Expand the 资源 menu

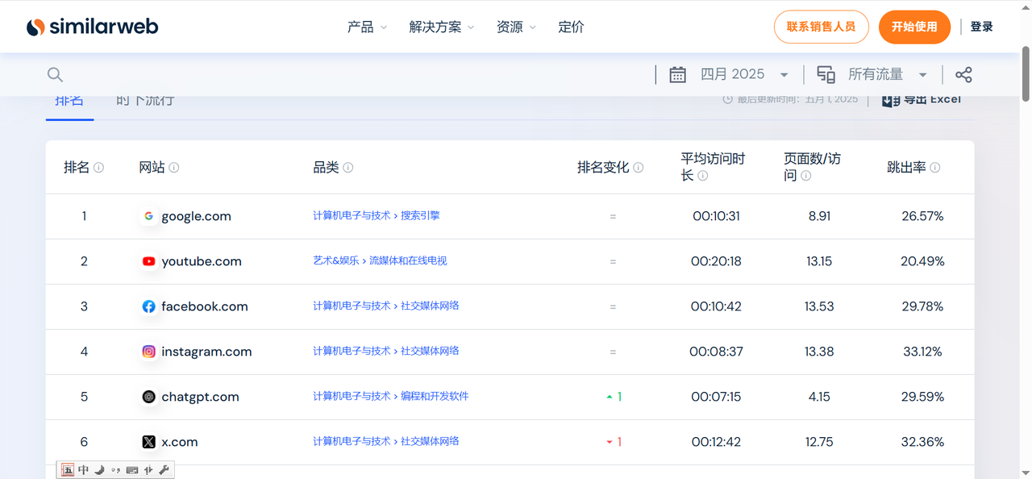[516, 27]
